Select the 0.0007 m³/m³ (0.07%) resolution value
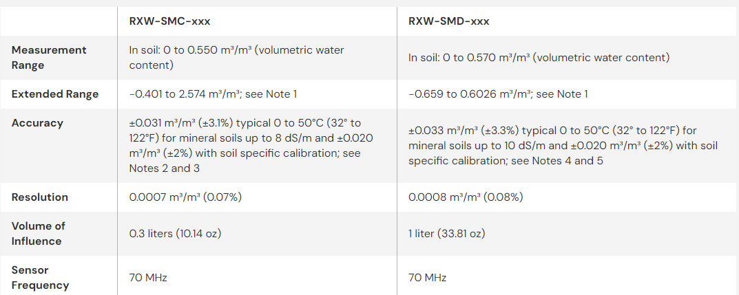Viewport: 739px width, 295px height. pos(185,197)
